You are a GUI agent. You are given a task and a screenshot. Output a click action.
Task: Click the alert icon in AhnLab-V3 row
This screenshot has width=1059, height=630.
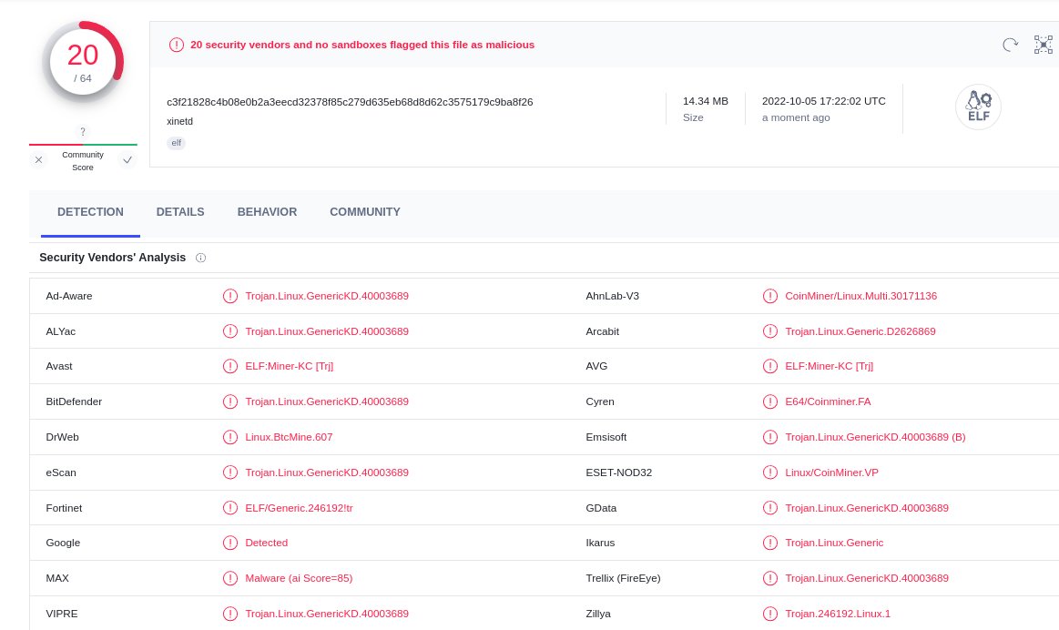click(x=770, y=296)
